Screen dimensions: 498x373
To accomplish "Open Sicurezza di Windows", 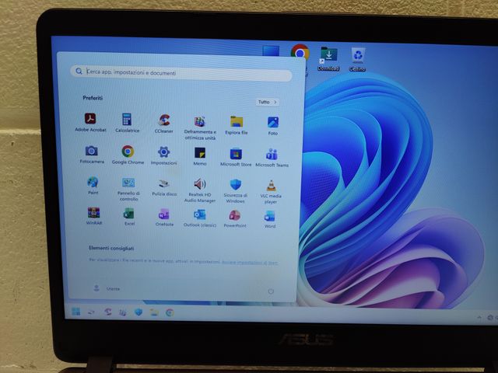I will (235, 191).
